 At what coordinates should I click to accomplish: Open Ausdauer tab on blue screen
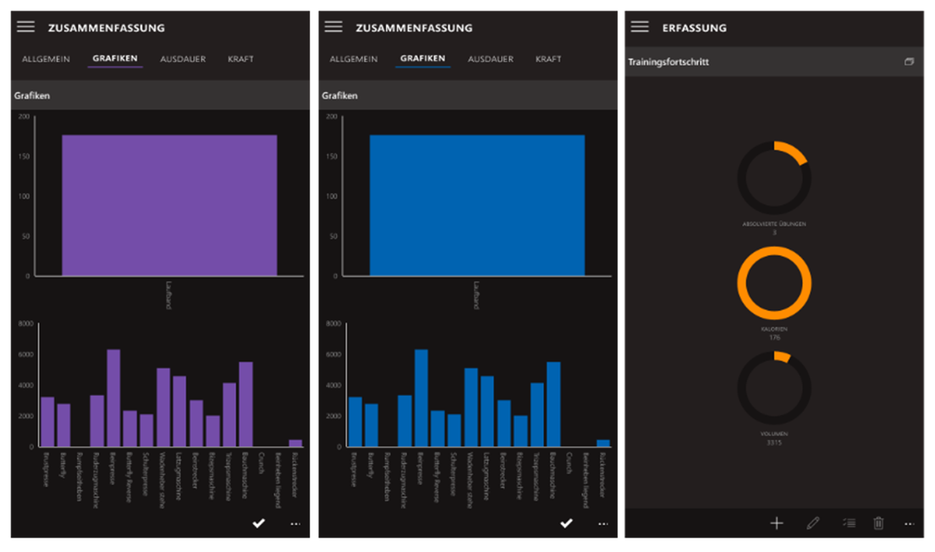[490, 59]
